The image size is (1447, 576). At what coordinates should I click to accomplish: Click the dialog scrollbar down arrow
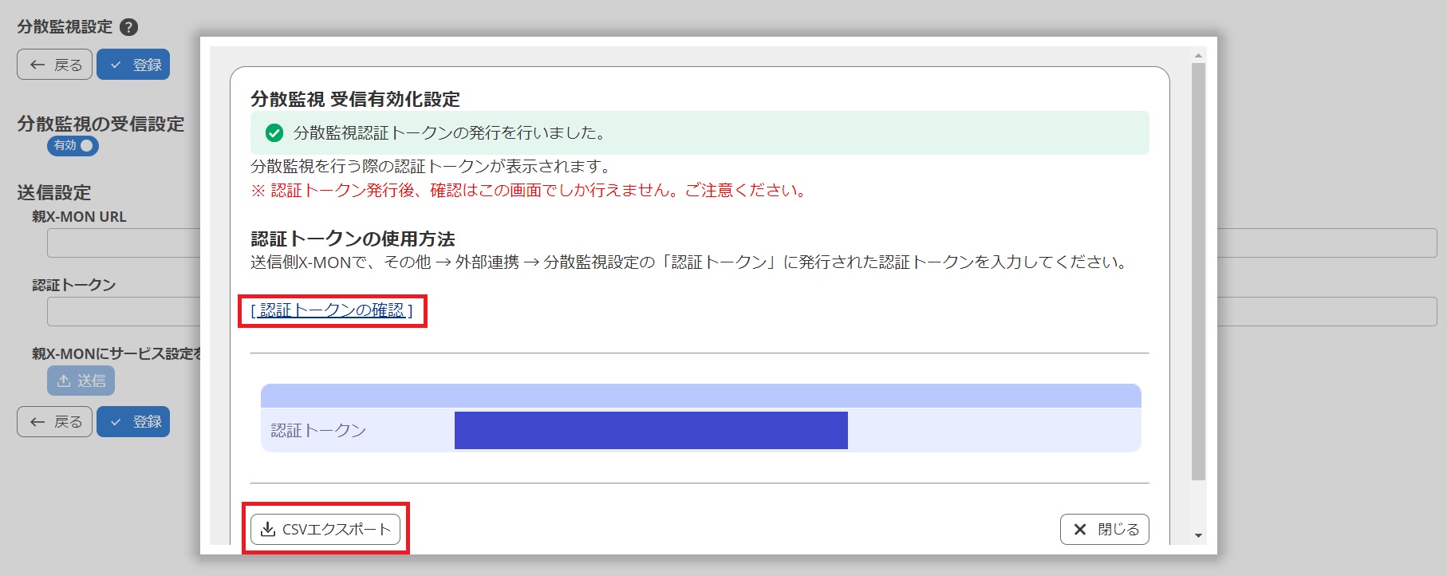(1197, 535)
